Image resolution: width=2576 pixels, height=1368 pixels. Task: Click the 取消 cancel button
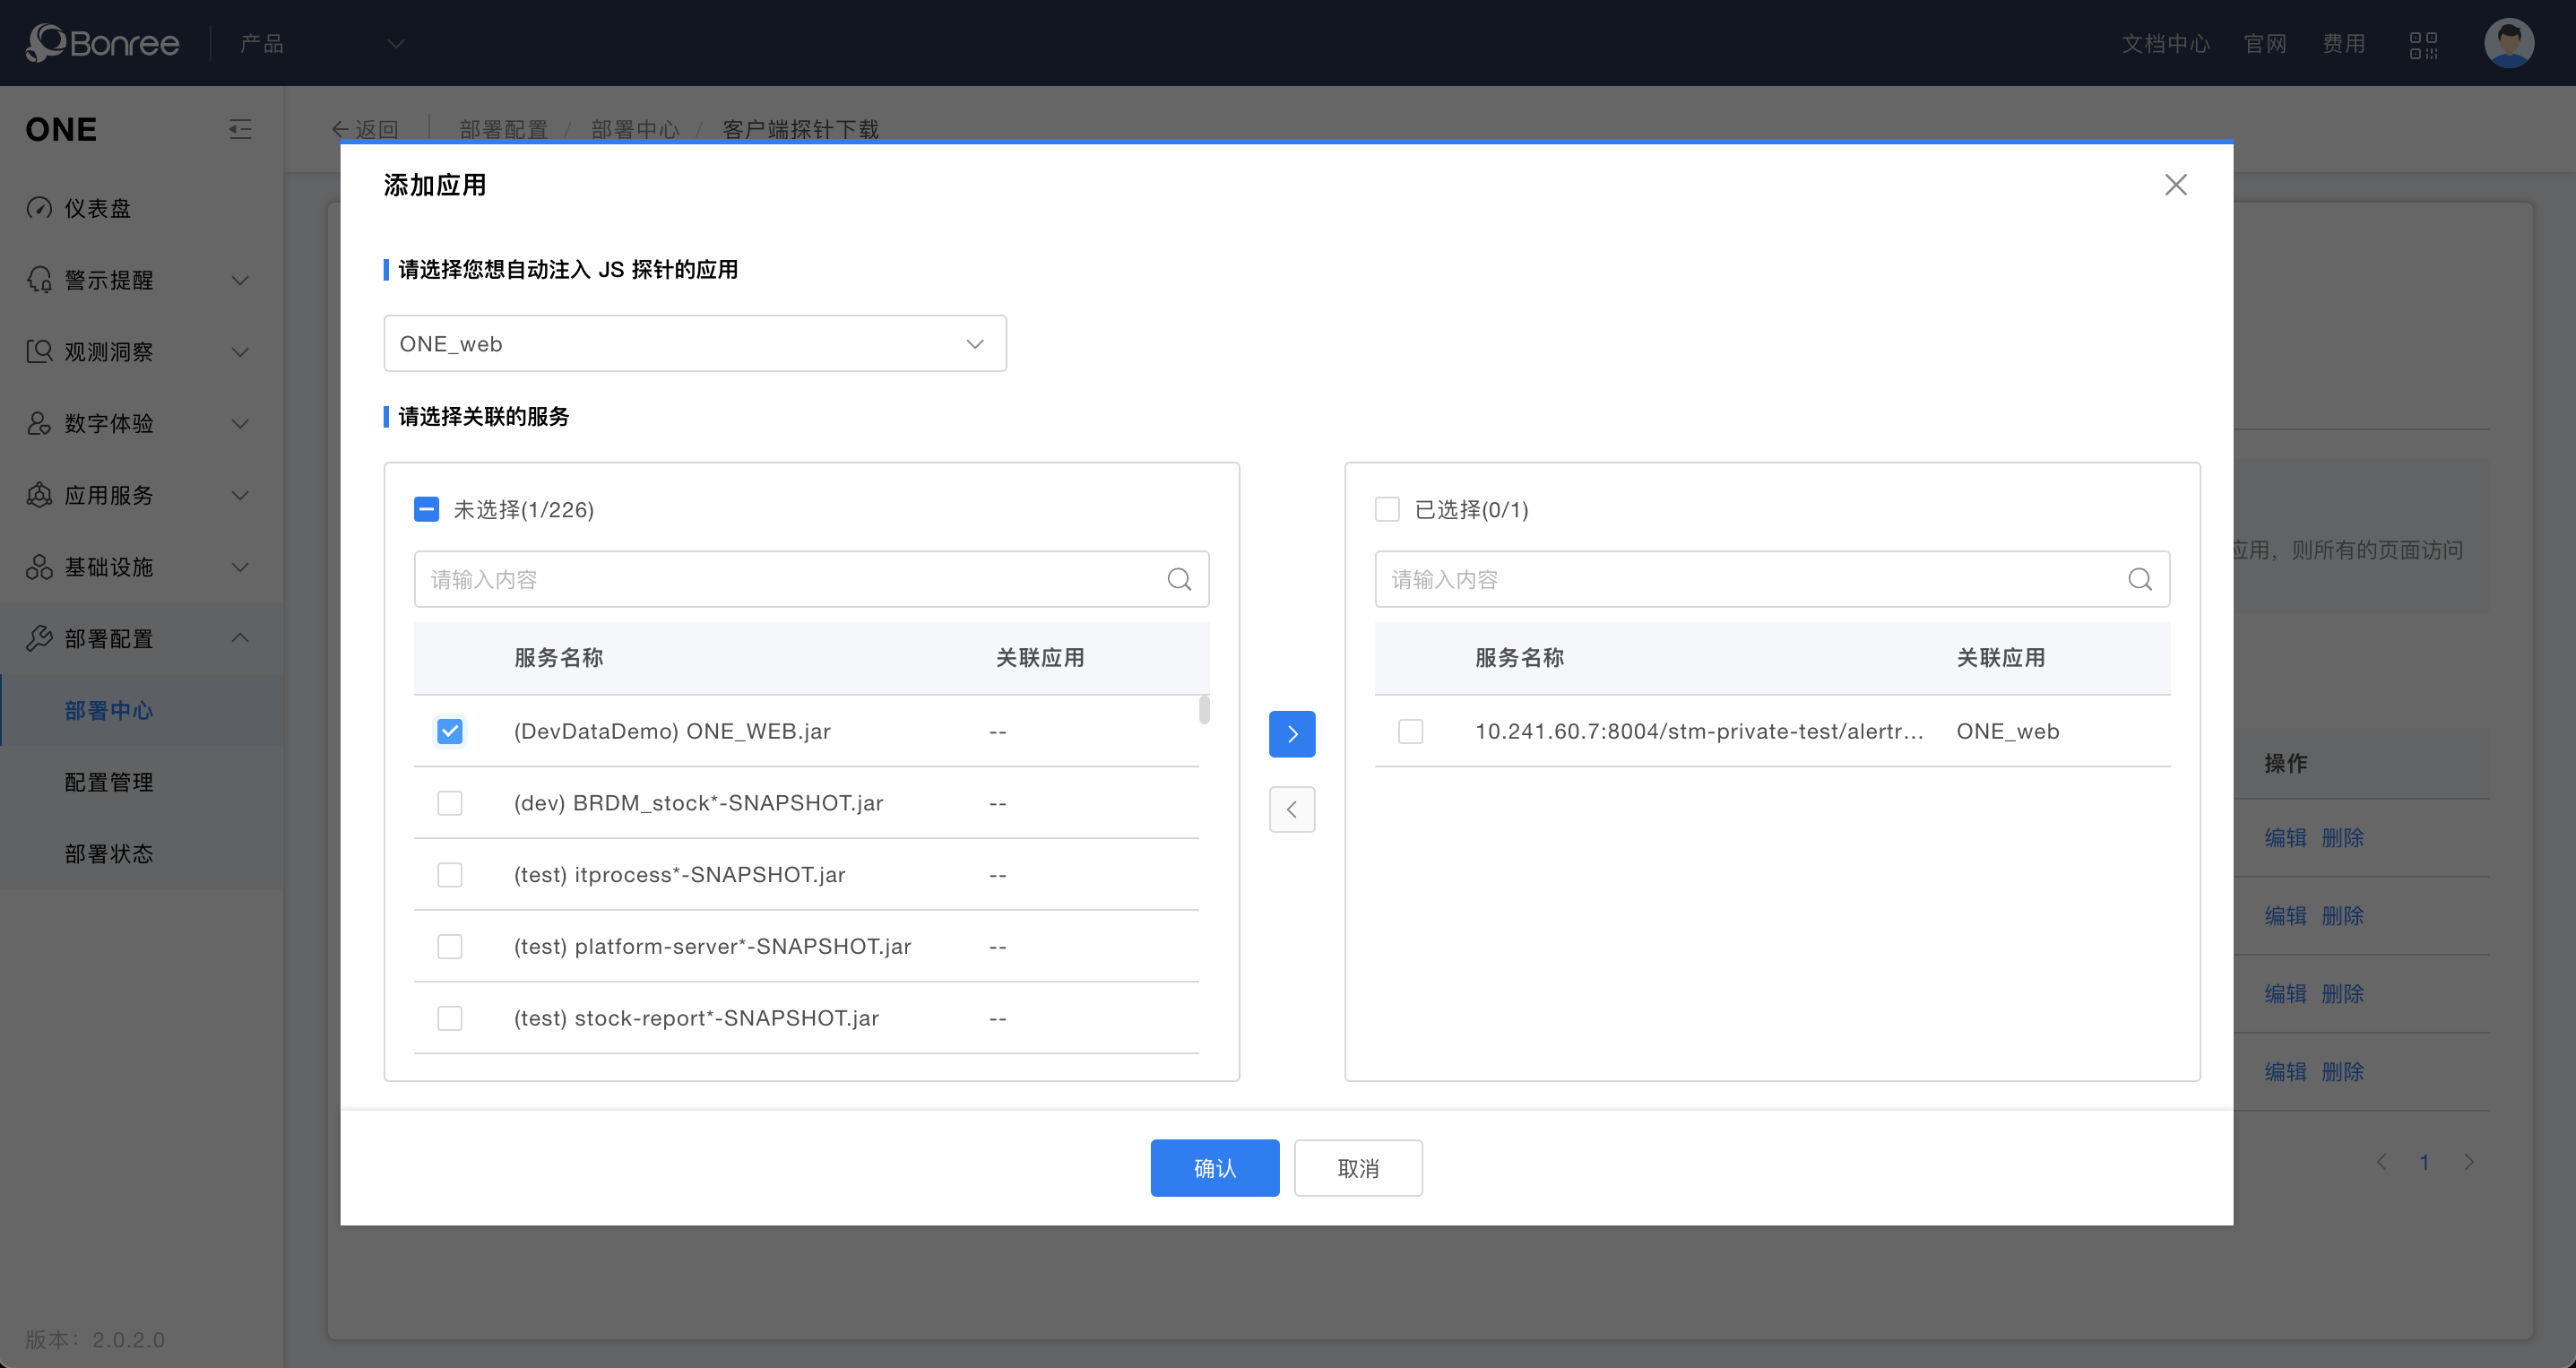[1357, 1168]
